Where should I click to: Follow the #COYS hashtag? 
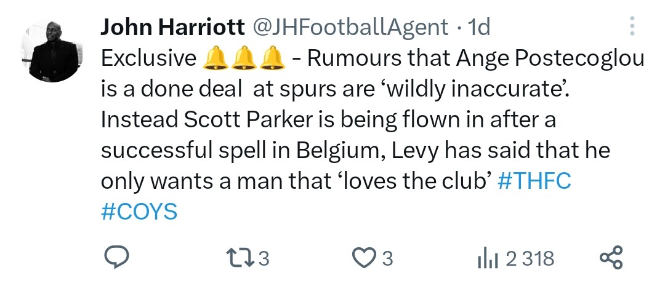point(139,212)
